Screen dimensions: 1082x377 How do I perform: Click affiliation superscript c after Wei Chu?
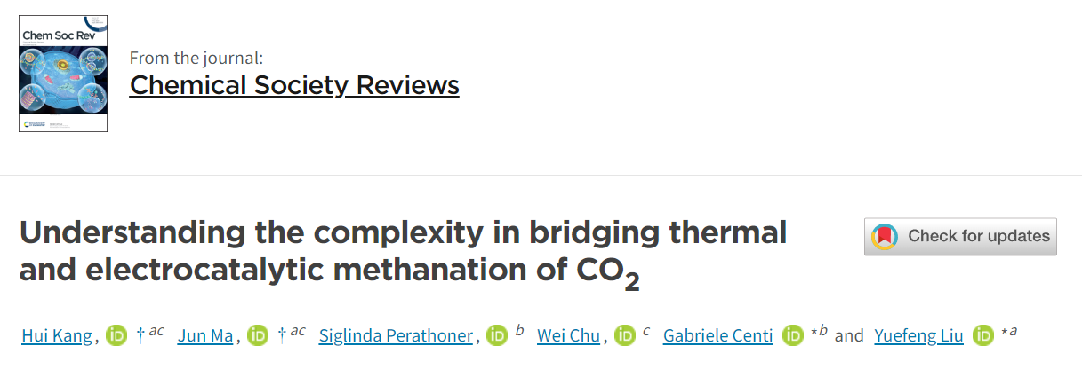click(x=646, y=332)
